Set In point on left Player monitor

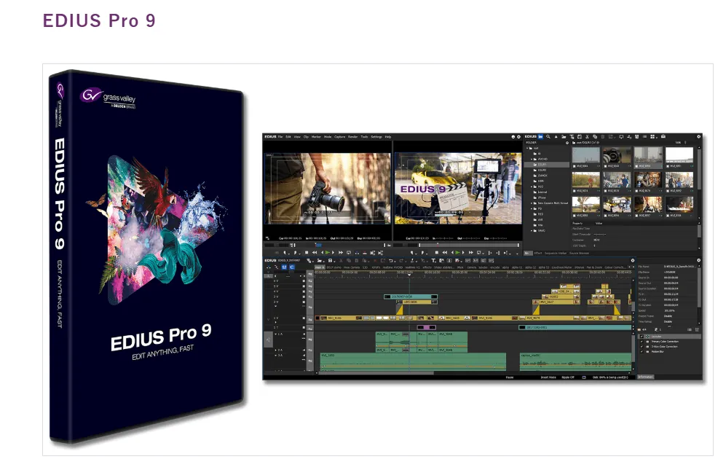285,253
